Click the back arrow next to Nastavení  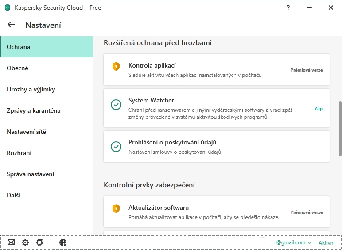pos(11,25)
